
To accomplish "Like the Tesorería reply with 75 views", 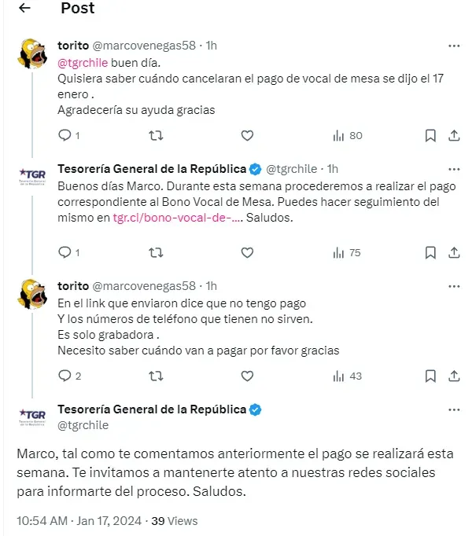I will point(247,253).
